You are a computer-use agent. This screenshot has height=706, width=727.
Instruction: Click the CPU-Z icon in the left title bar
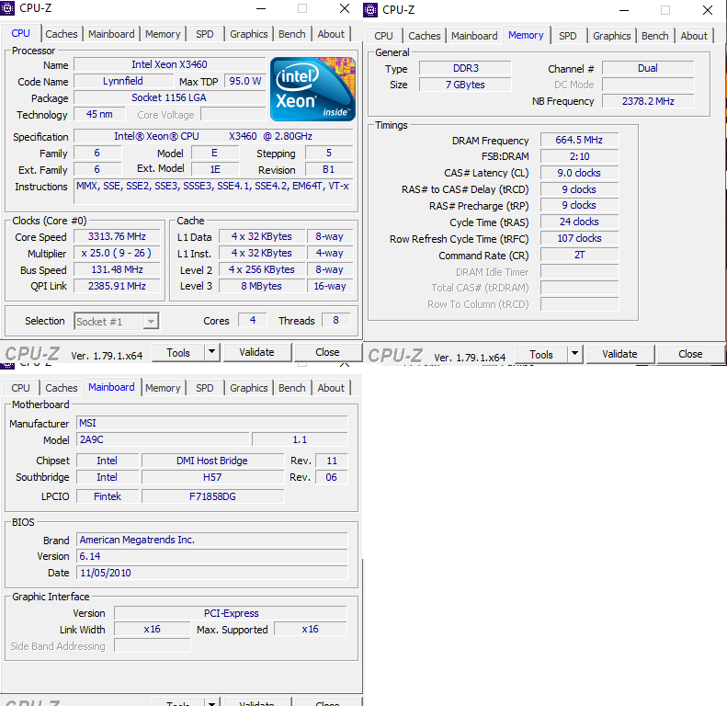coord(9,8)
